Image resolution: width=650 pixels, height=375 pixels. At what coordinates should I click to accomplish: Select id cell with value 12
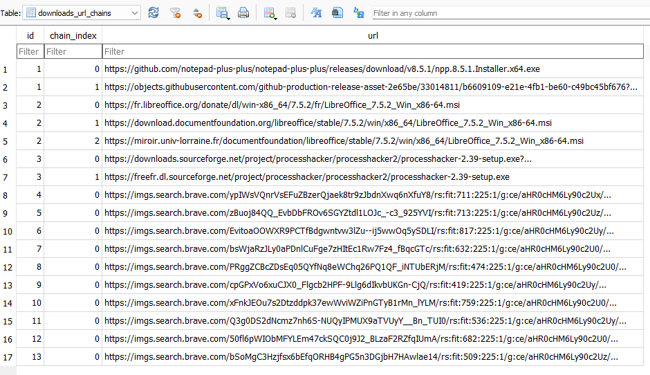pos(30,338)
